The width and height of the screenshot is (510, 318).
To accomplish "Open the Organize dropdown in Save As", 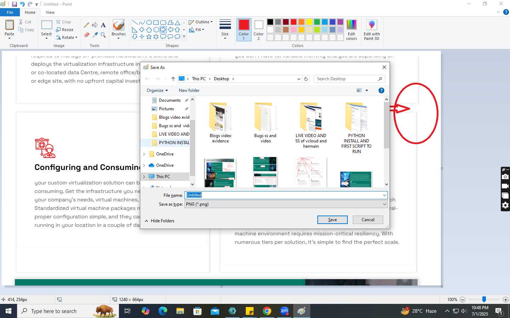I will point(157,90).
